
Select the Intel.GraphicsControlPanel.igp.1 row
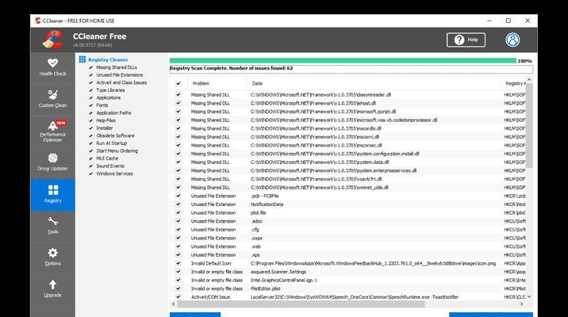click(347, 280)
